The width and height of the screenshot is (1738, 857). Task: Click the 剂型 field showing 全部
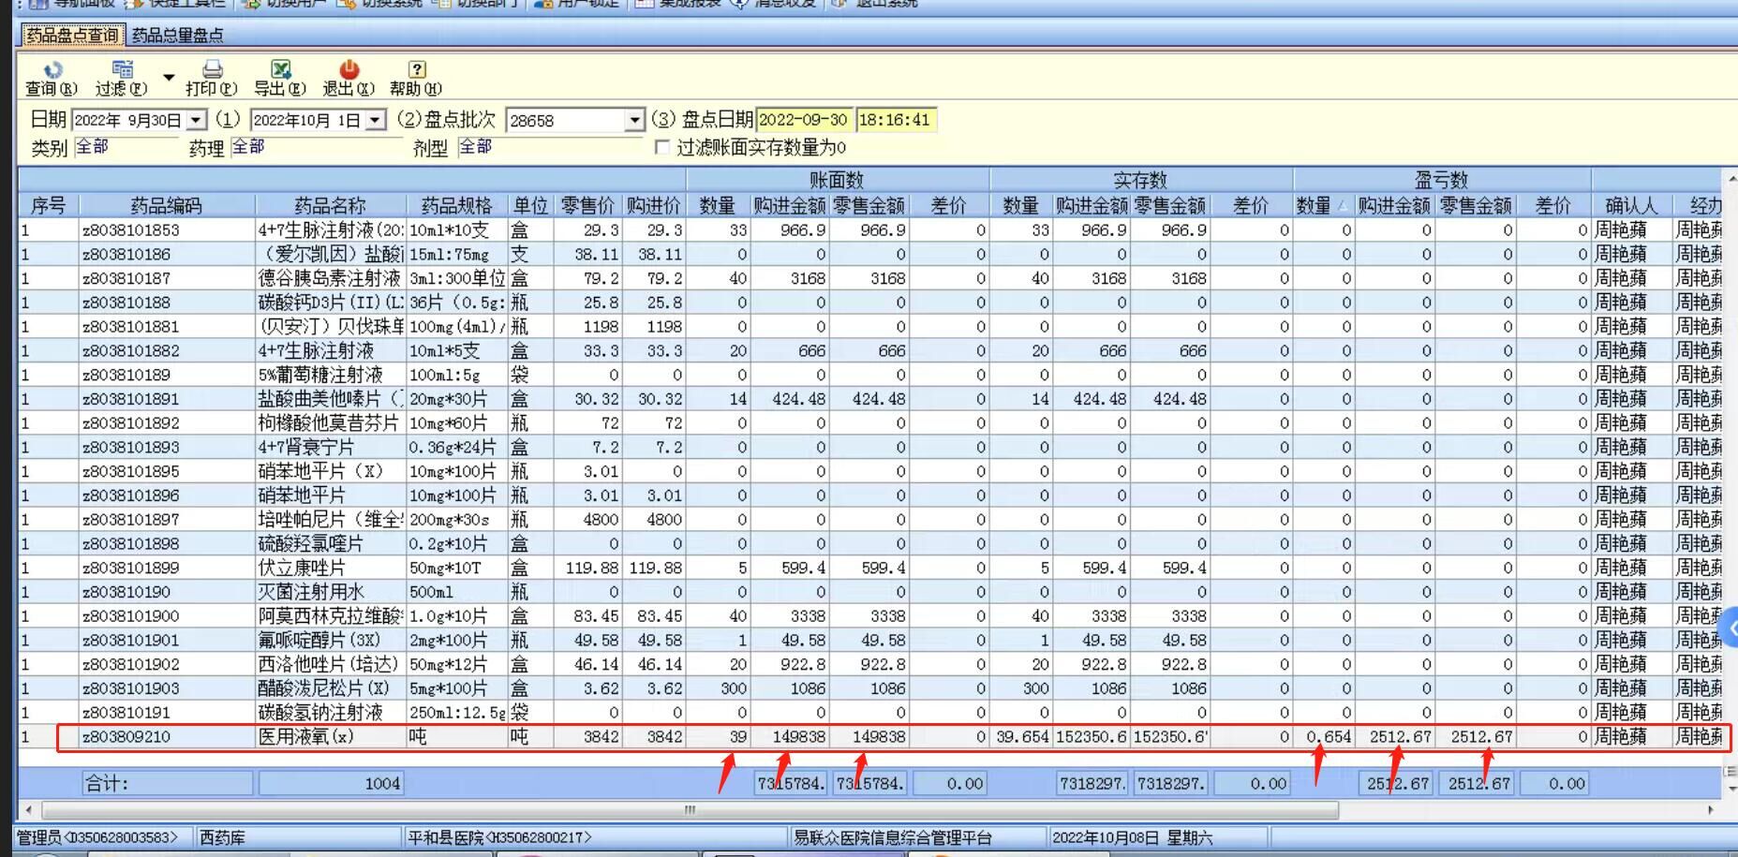tap(549, 147)
